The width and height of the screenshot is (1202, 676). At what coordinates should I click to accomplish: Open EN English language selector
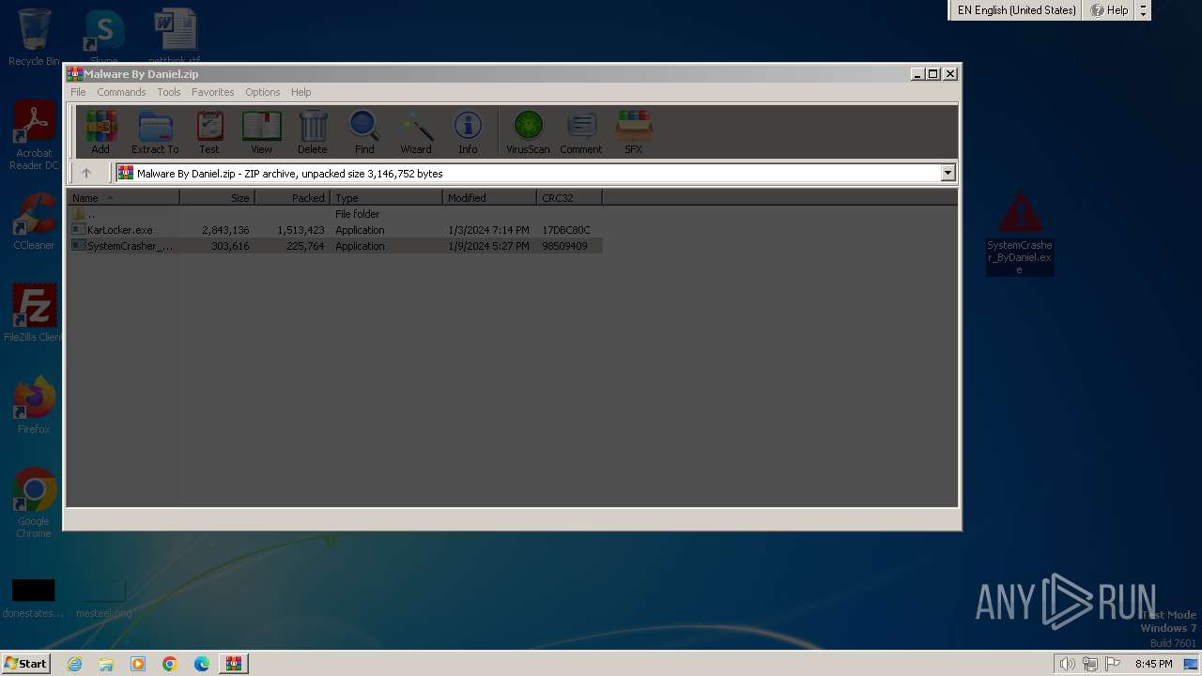(x=1016, y=10)
